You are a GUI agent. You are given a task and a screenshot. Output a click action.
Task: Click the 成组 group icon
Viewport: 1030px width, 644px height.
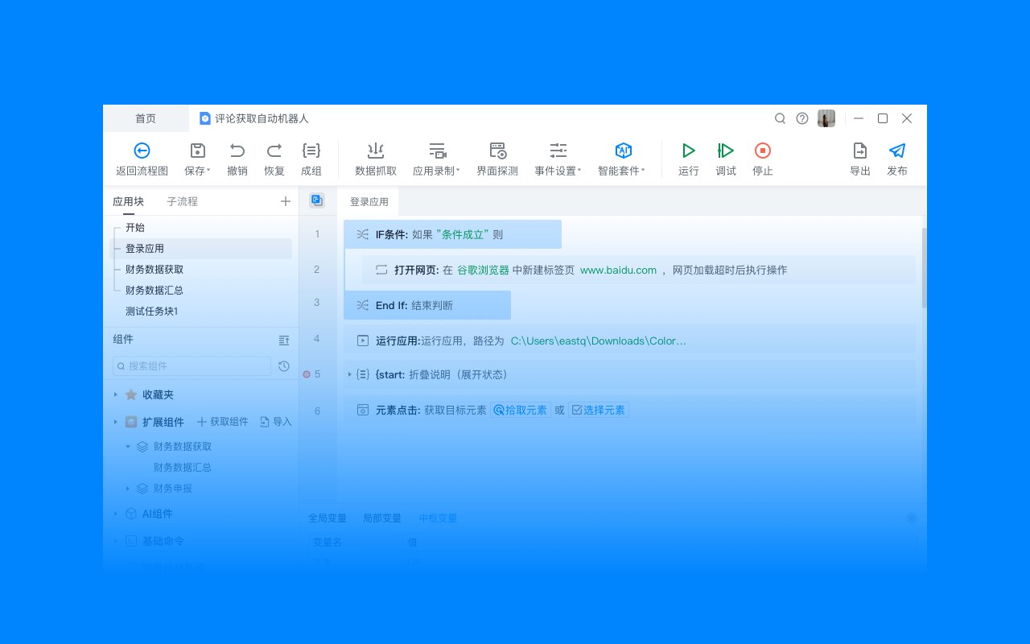point(311,151)
